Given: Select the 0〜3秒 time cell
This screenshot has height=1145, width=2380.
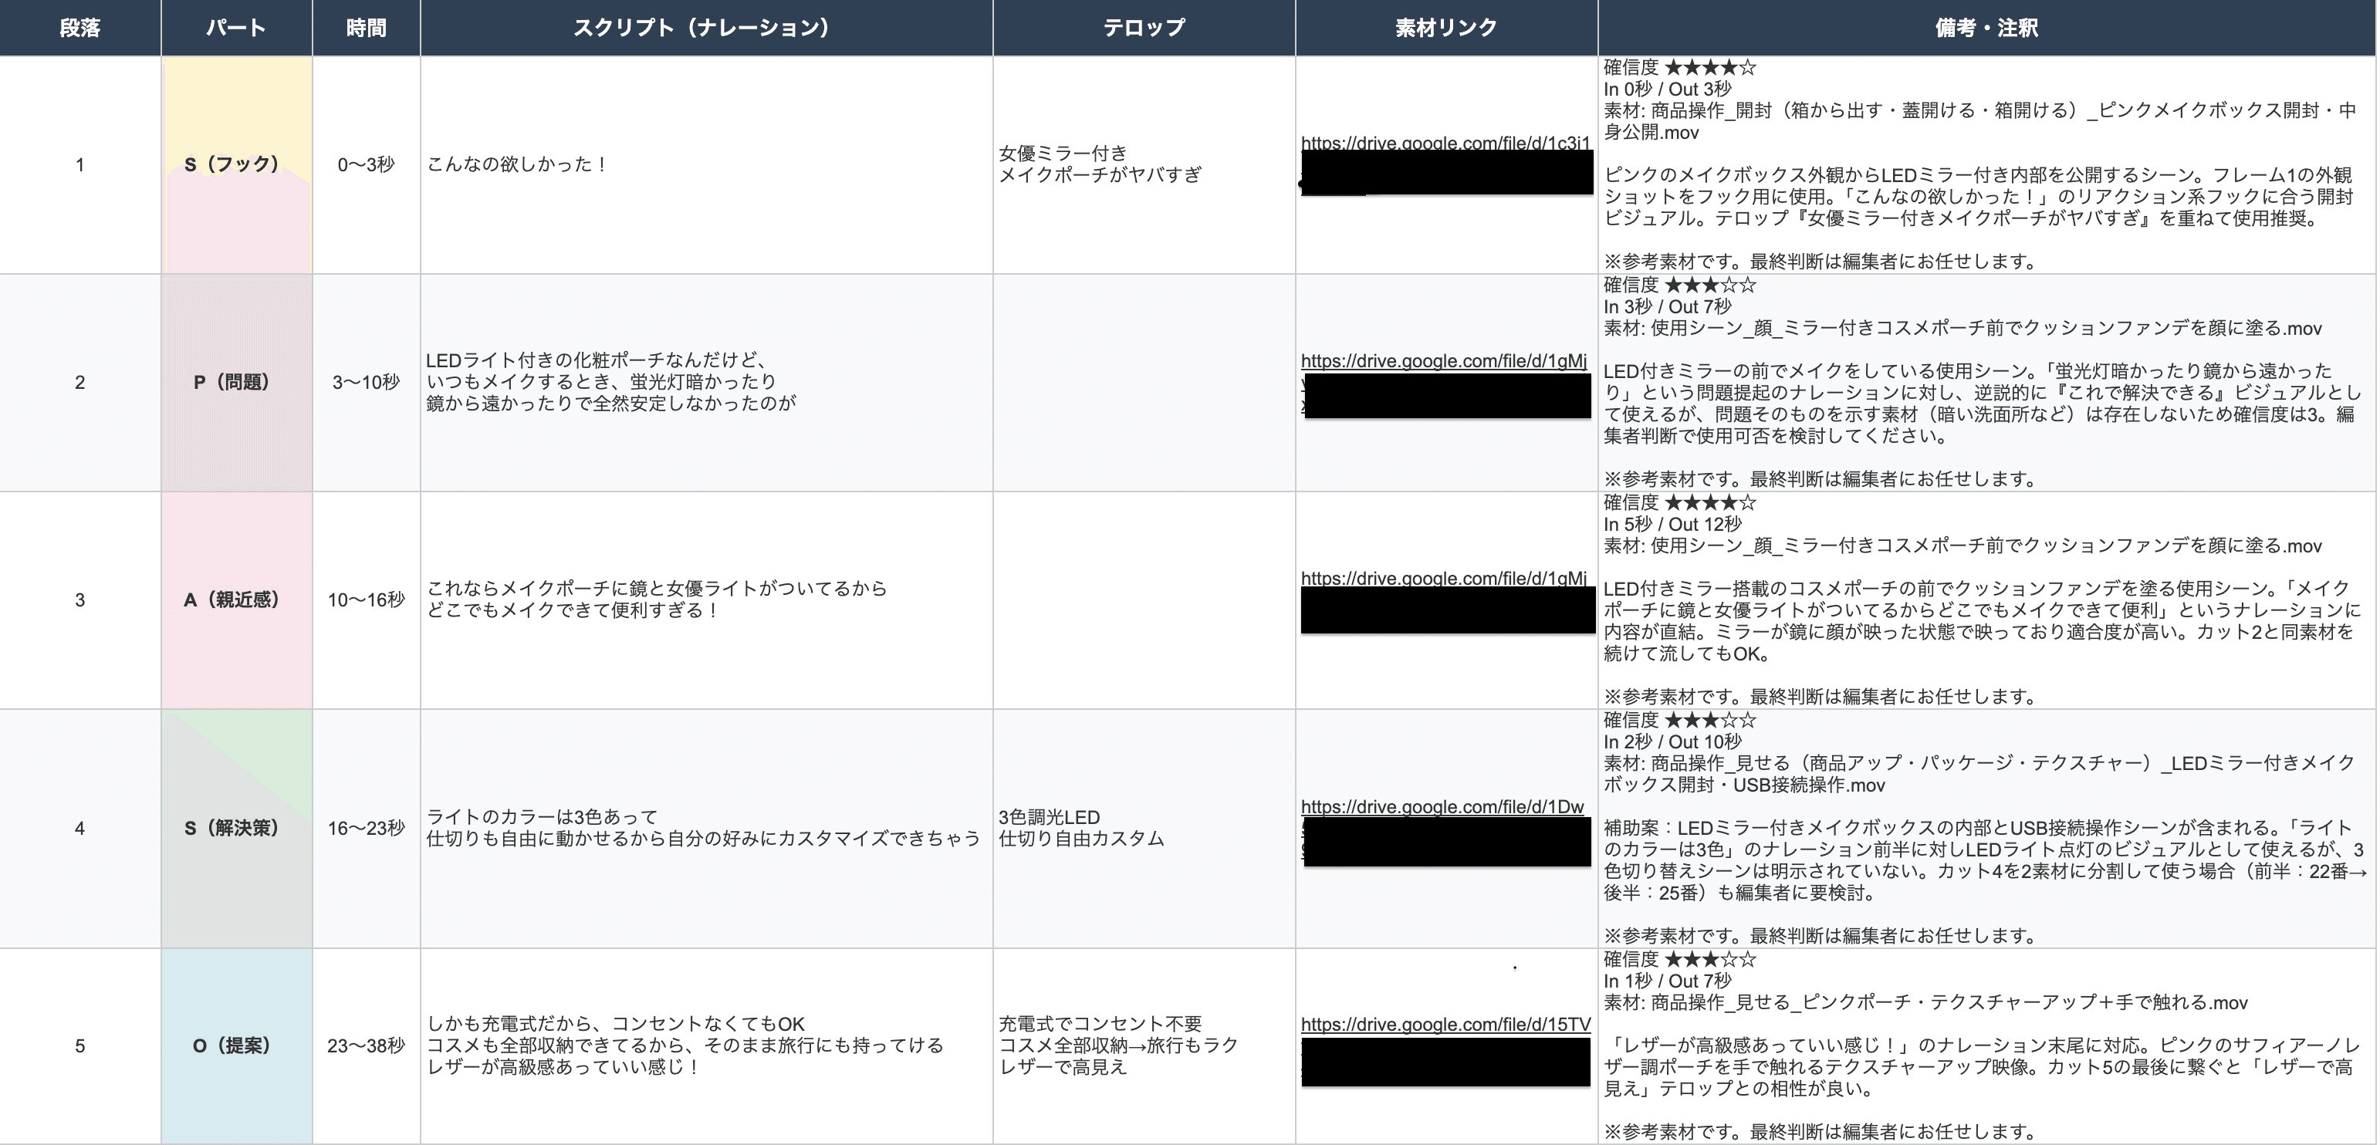Looking at the screenshot, I should [x=366, y=164].
